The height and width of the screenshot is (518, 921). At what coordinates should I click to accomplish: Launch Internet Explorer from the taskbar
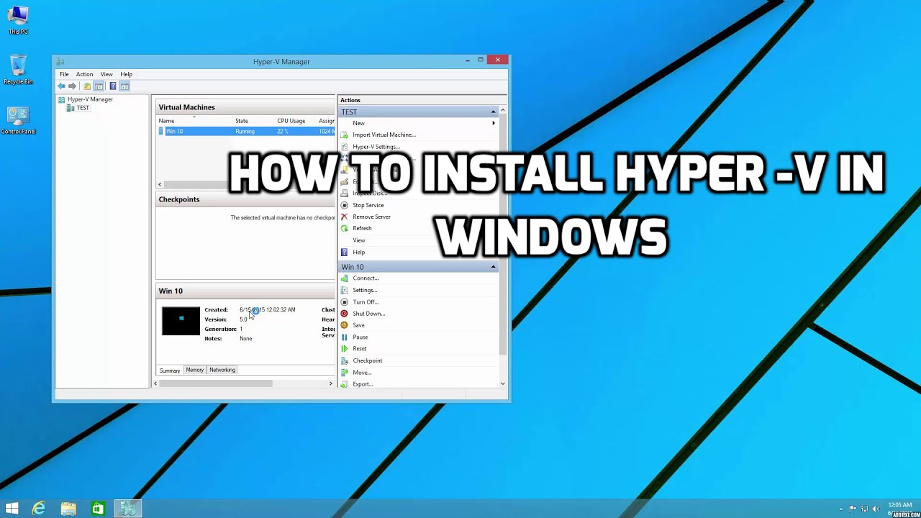tap(39, 509)
